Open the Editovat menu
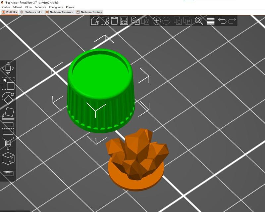Image resolution: width=265 pixels, height=212 pixels. [x=18, y=7]
